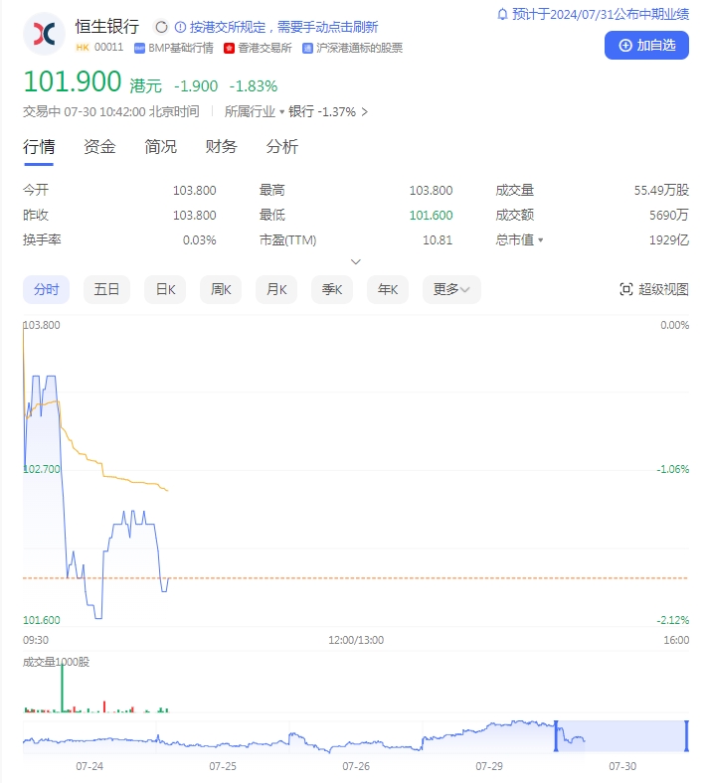Click 总市值 value 1929亿
The image size is (707, 783).
click(669, 240)
